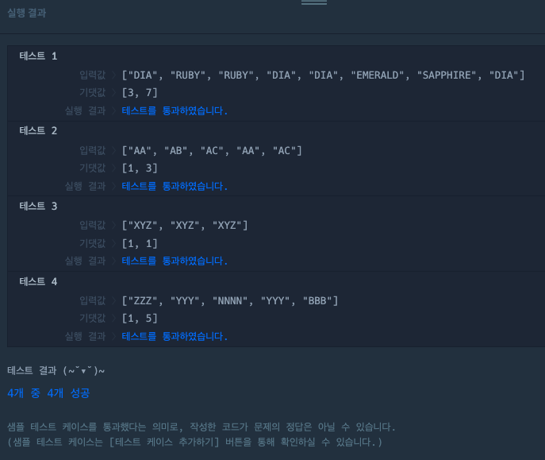Screen dimensions: 545x460
Task: Grab the panel resize handle at top
Action: click(x=314, y=2)
